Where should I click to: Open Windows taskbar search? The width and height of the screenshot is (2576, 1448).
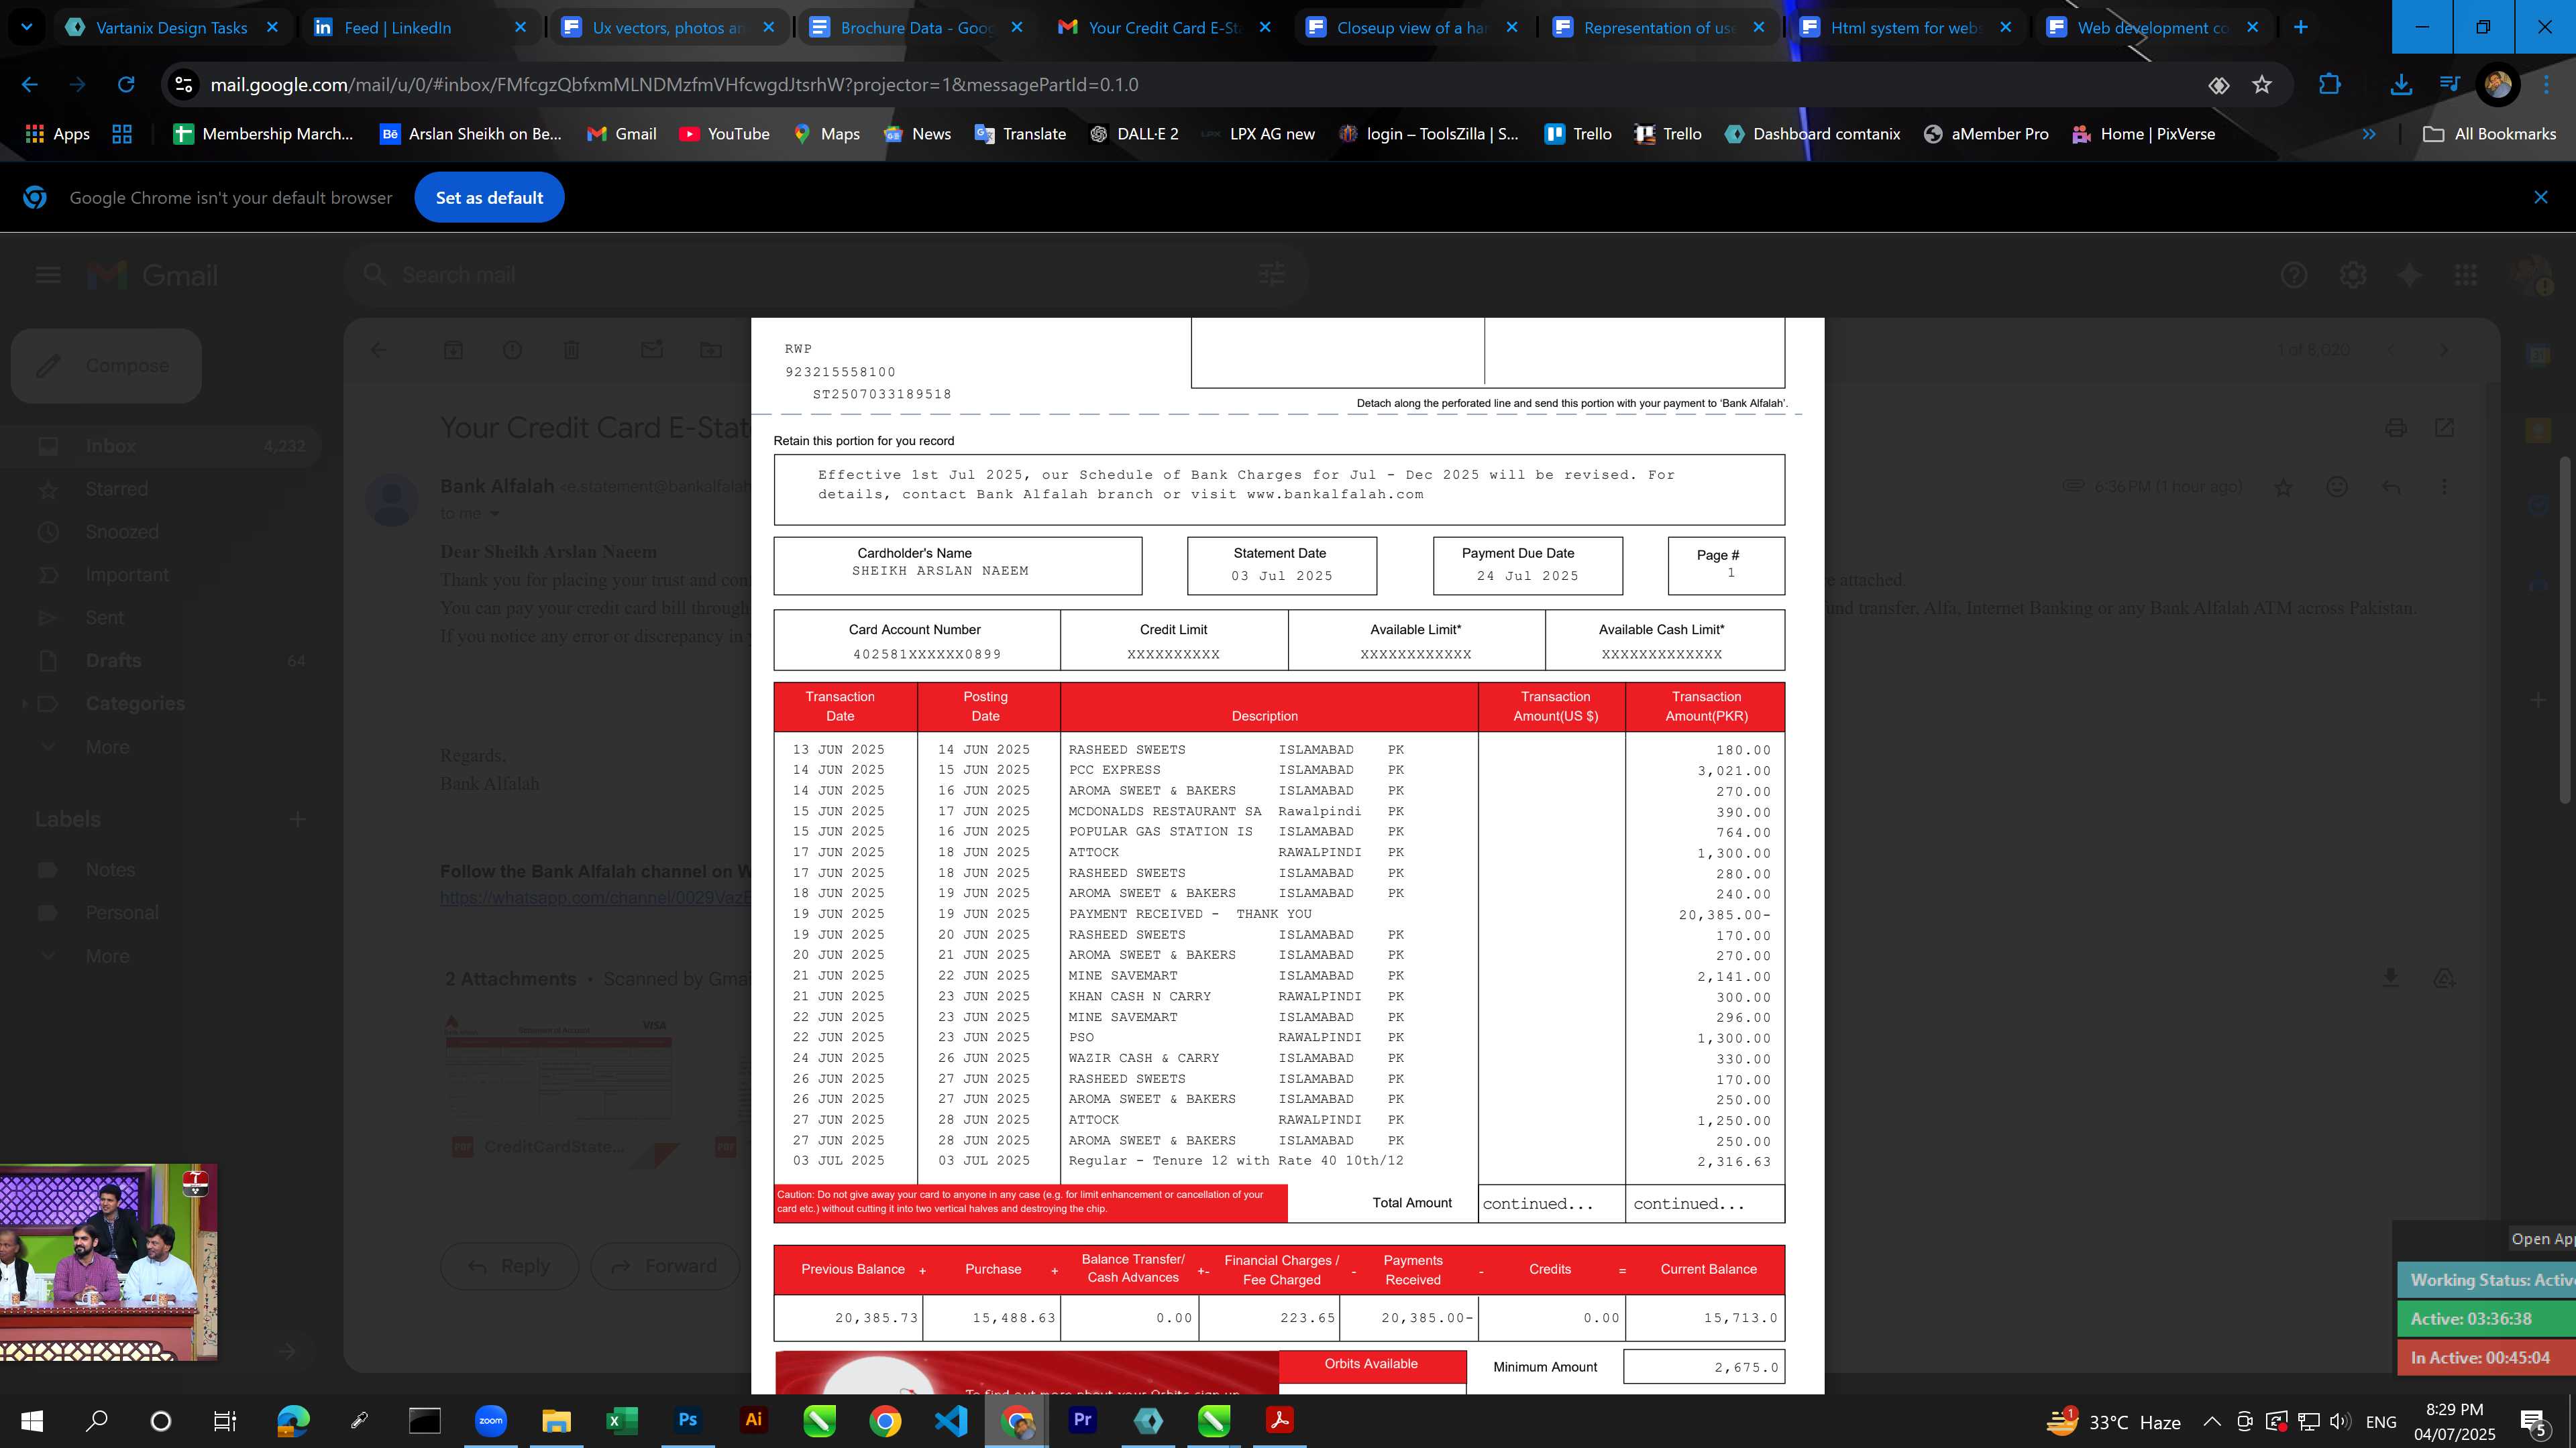[x=96, y=1420]
